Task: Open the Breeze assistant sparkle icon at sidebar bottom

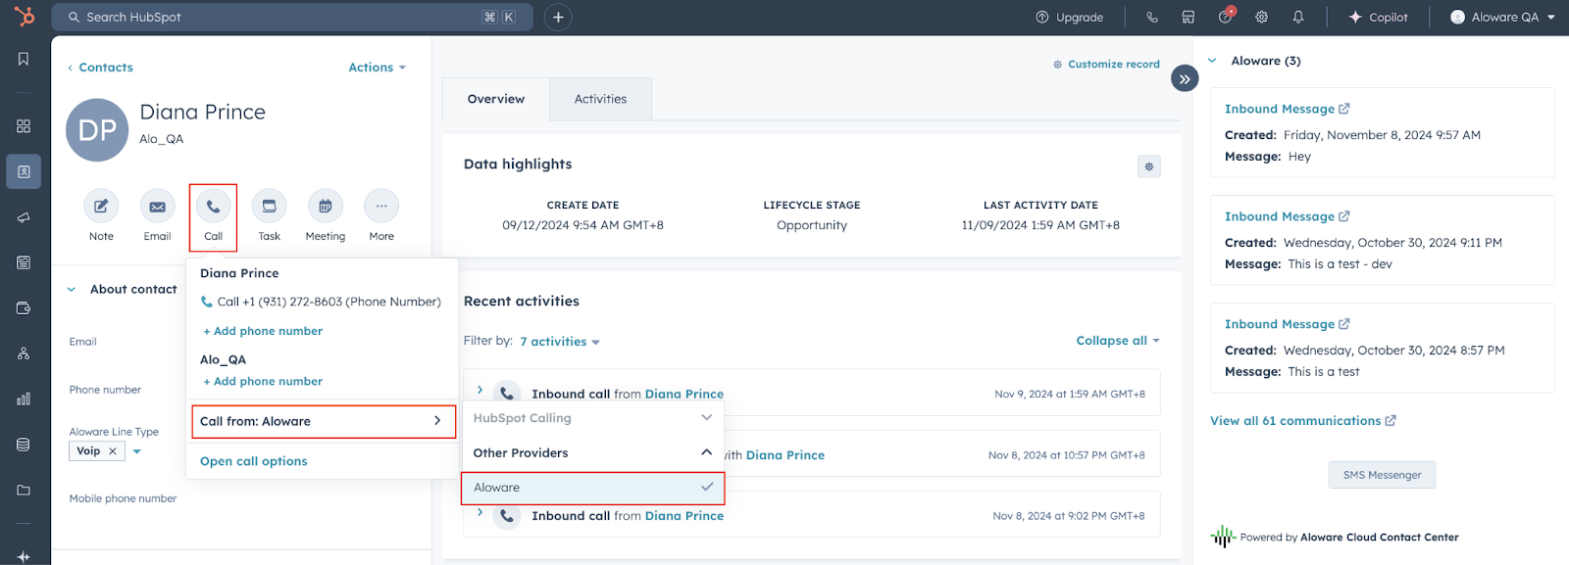Action: (24, 556)
